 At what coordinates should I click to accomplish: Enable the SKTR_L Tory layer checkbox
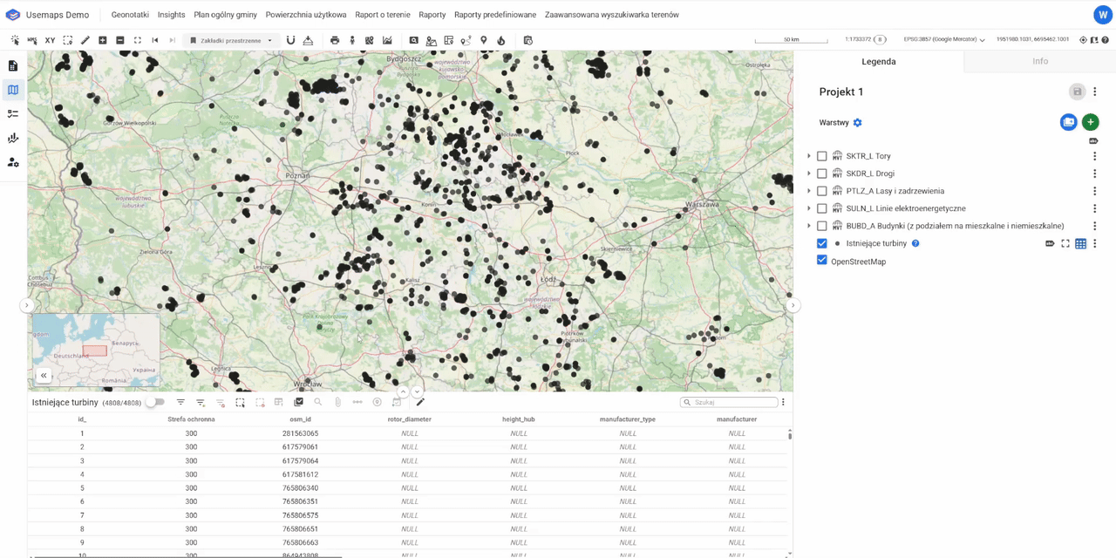(x=821, y=156)
